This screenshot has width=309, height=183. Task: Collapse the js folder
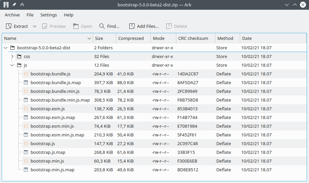tap(12, 65)
